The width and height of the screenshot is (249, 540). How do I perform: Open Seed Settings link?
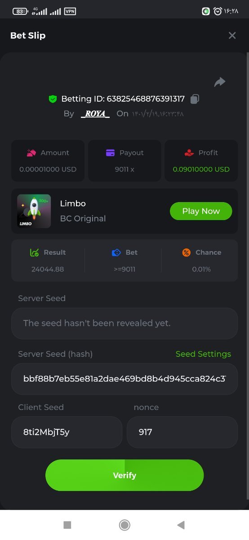[x=203, y=354]
